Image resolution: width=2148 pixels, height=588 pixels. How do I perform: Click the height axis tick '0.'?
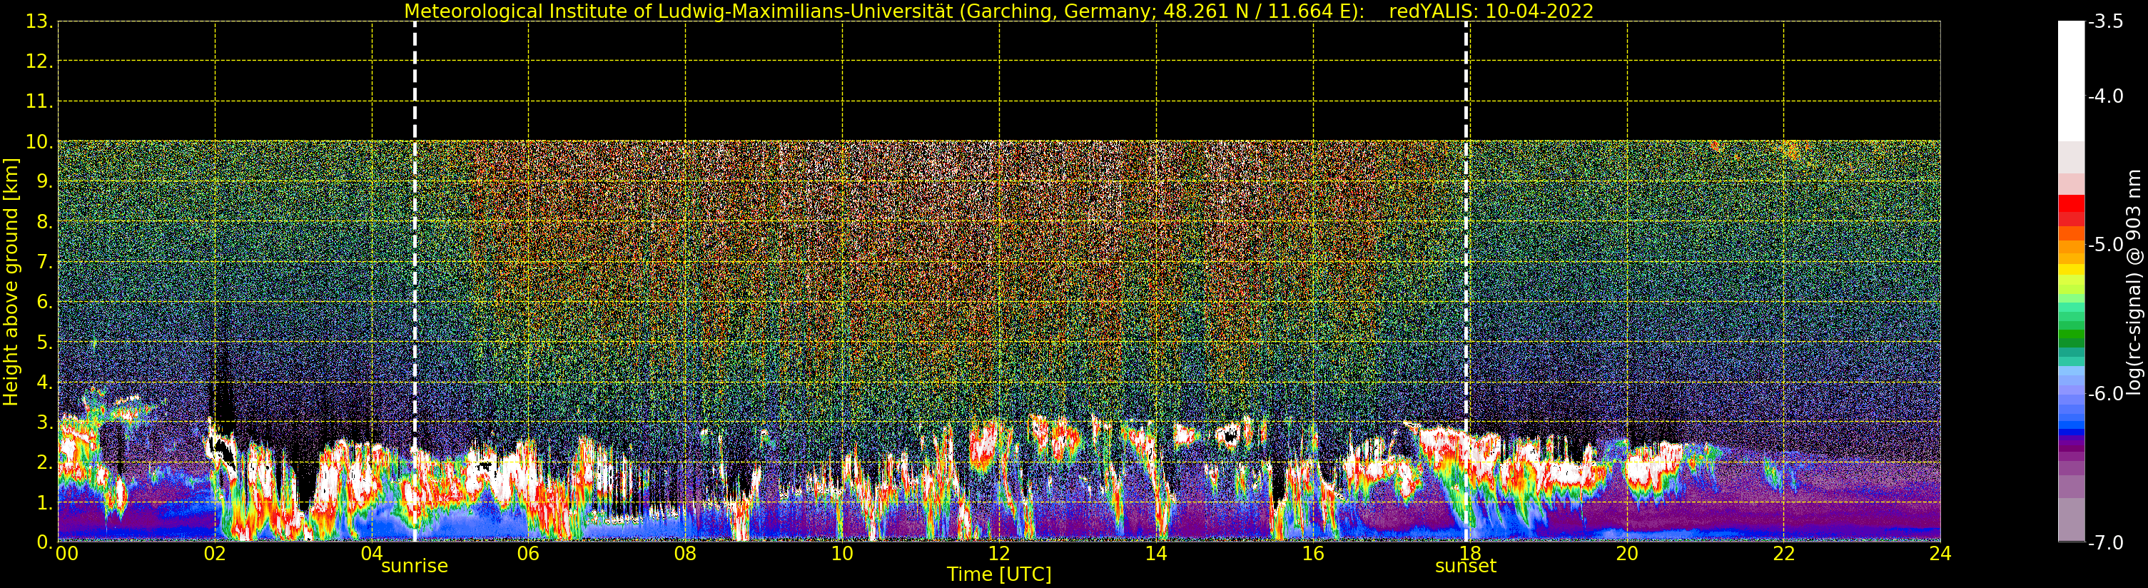(45, 542)
